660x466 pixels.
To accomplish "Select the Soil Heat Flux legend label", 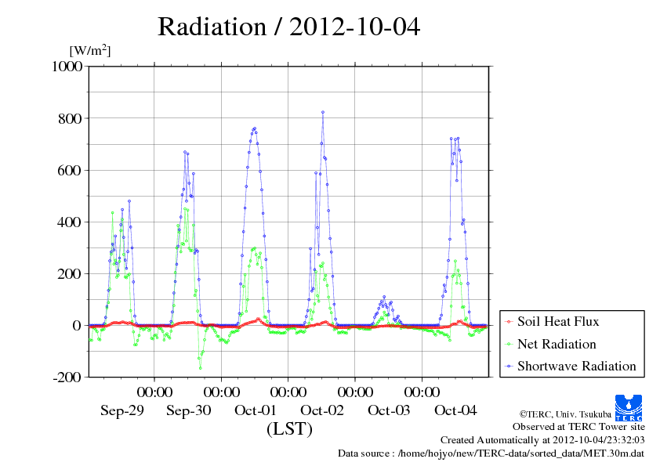I will click(558, 322).
